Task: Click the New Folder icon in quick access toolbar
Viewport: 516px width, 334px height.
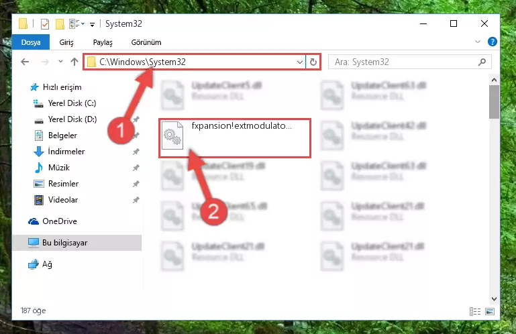Action: (x=60, y=24)
